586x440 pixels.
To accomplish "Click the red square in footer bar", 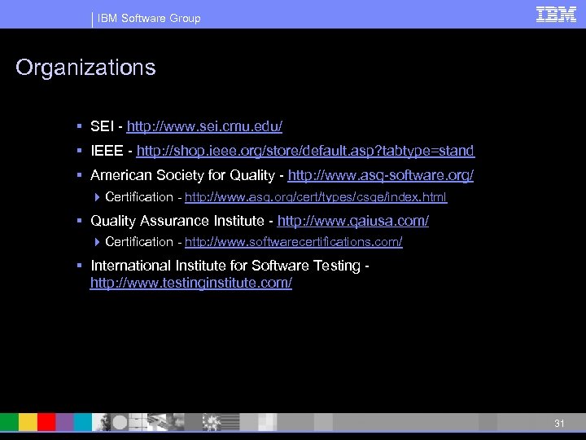I will [46, 422].
